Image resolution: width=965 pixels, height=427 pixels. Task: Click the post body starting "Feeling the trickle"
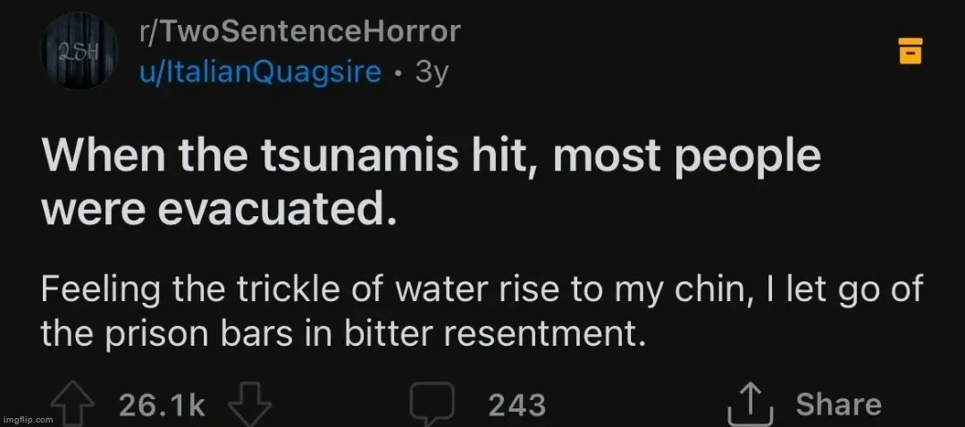click(x=482, y=290)
